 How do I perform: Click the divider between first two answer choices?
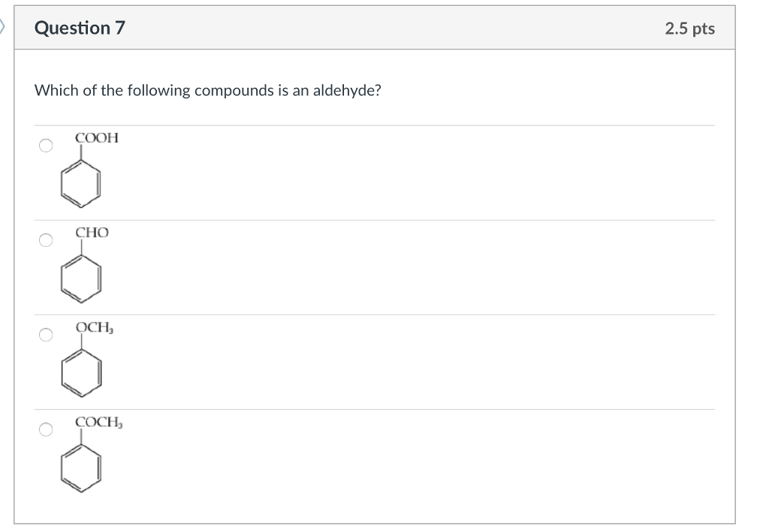[375, 218]
